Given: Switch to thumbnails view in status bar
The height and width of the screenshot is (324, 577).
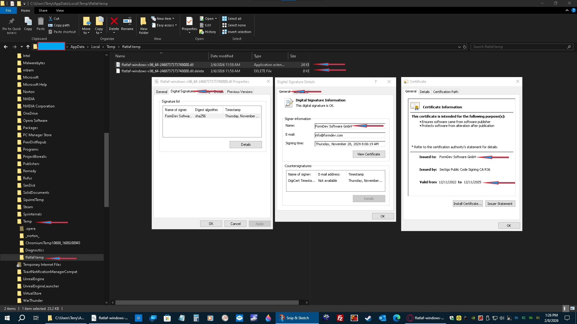Looking at the screenshot, I should pyautogui.click(x=572, y=308).
